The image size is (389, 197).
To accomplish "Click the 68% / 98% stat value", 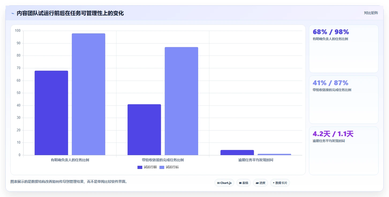I will point(331,32).
